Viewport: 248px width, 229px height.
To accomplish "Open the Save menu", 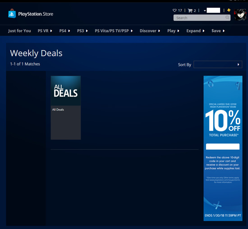I will [x=218, y=31].
